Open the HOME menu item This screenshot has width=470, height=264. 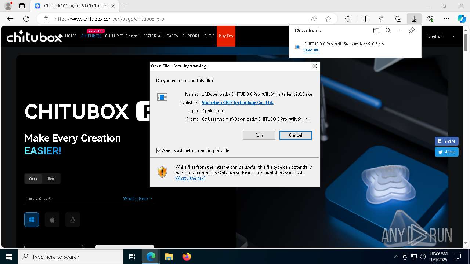pyautogui.click(x=71, y=36)
